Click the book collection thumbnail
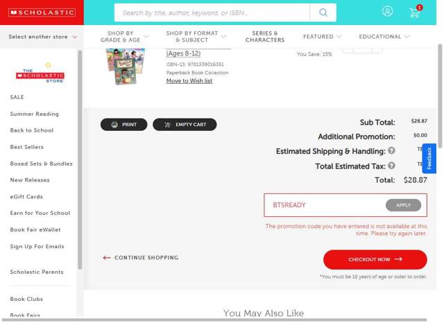Screen dimensions: 444x323 coord(126,66)
